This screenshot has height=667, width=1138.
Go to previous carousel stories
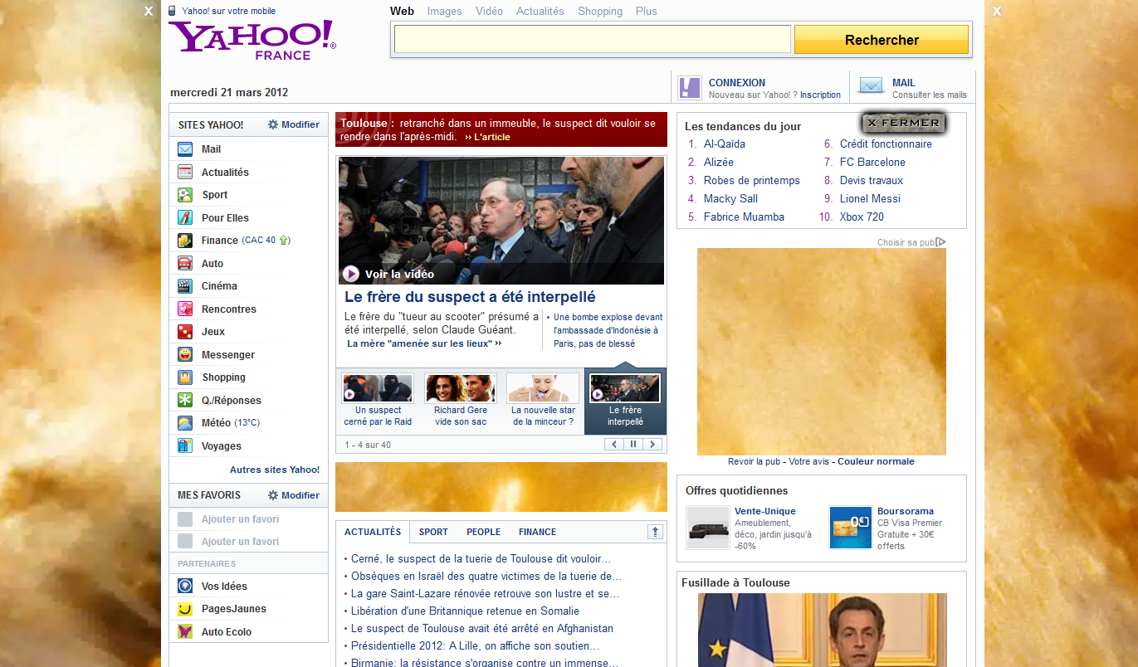pyautogui.click(x=614, y=445)
